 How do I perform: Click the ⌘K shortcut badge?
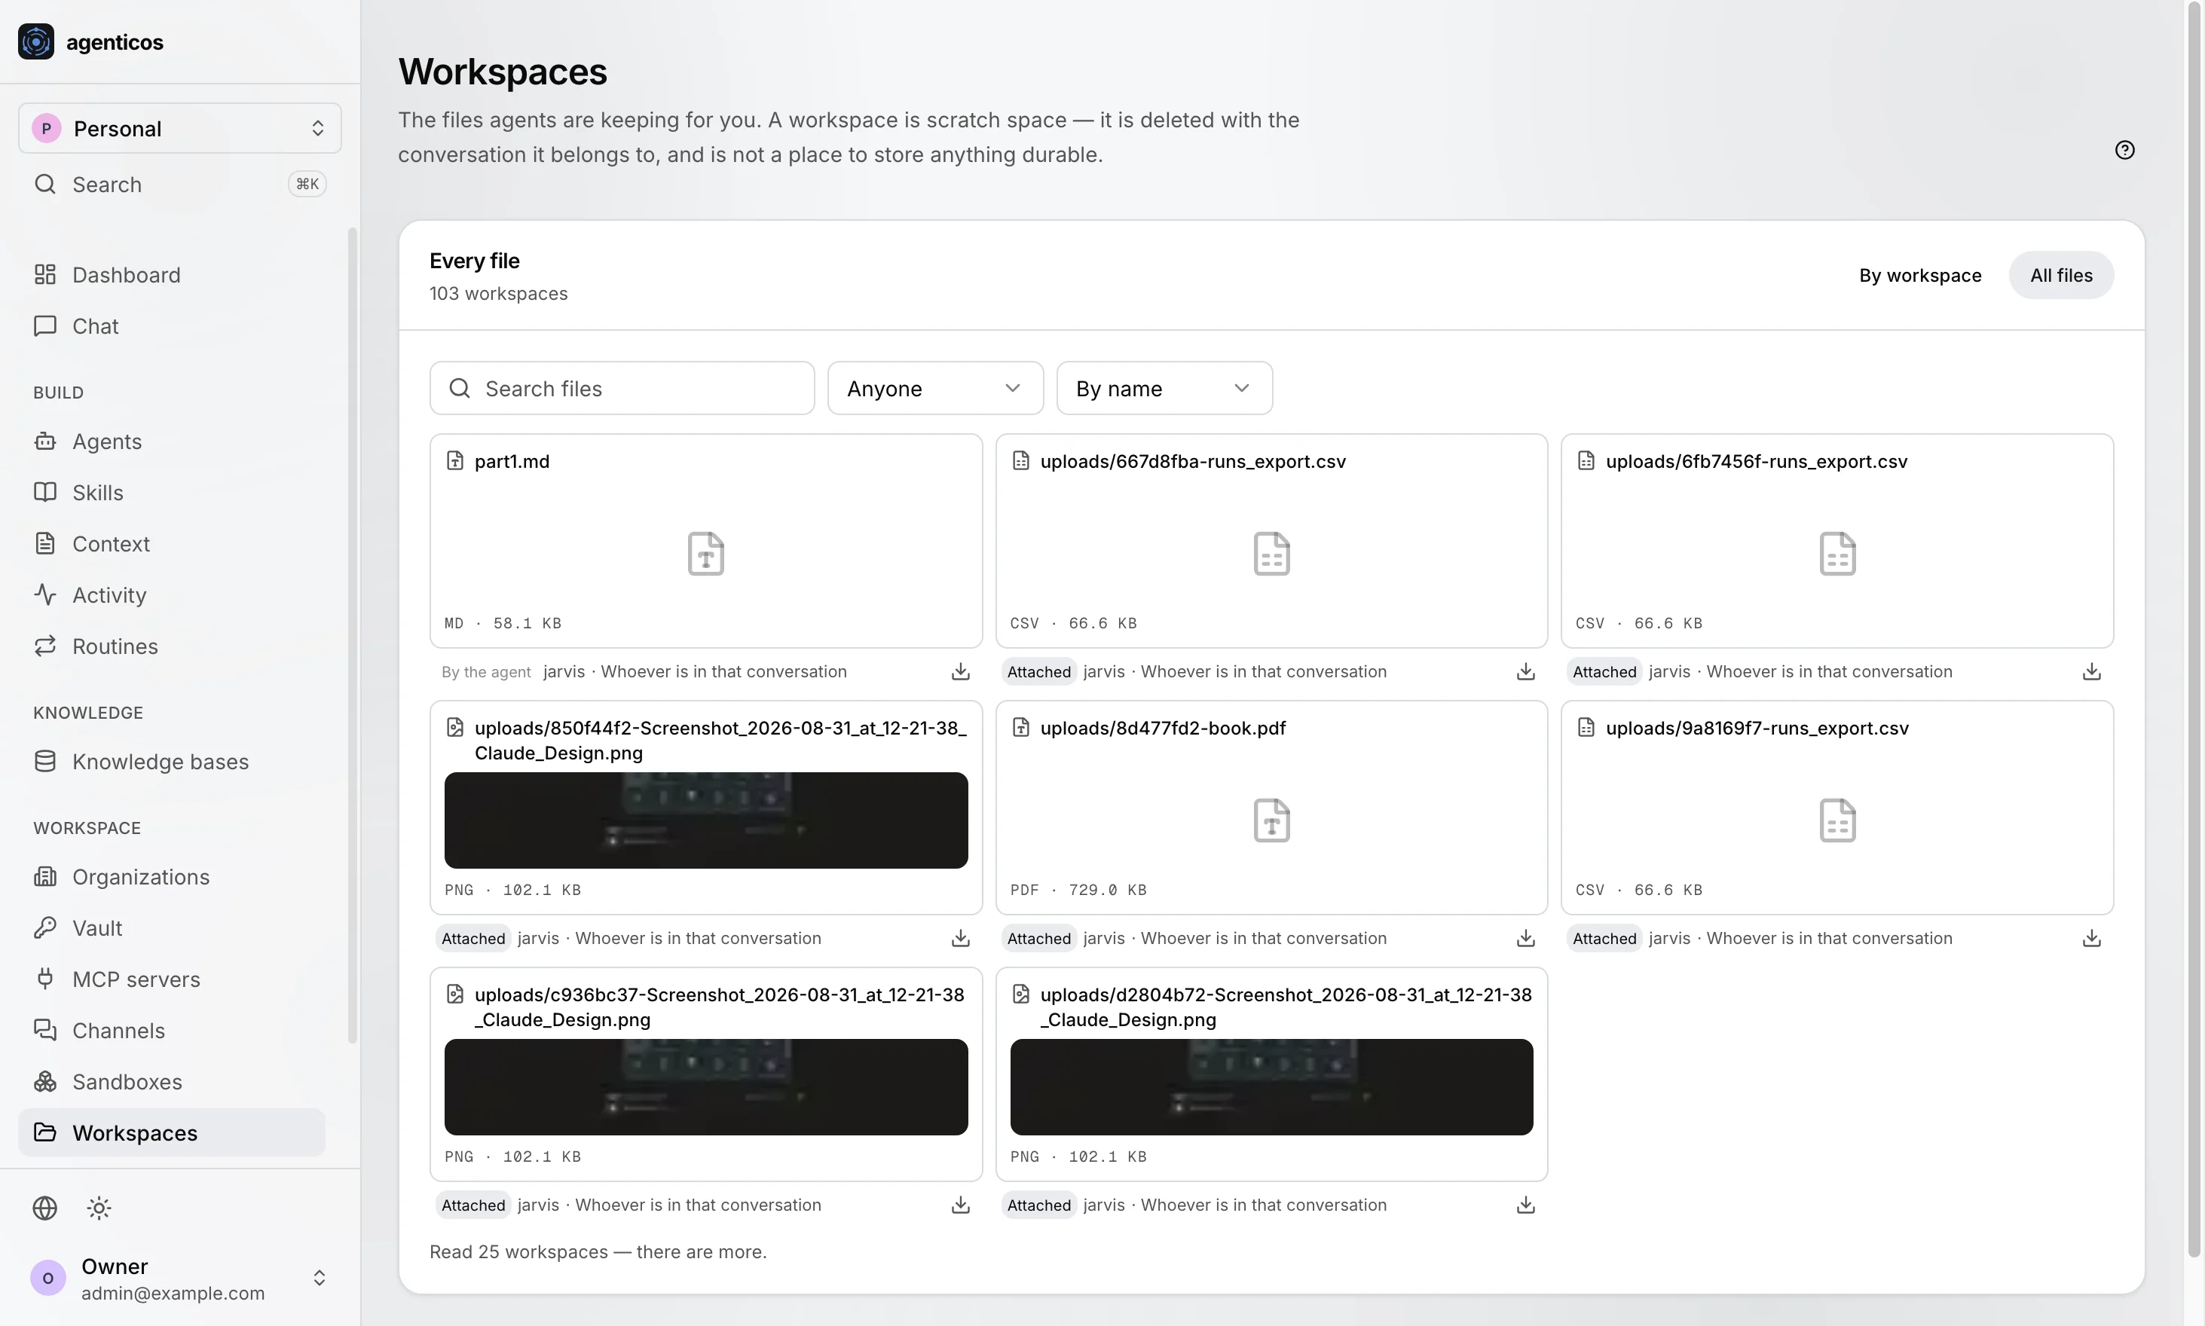tap(307, 184)
